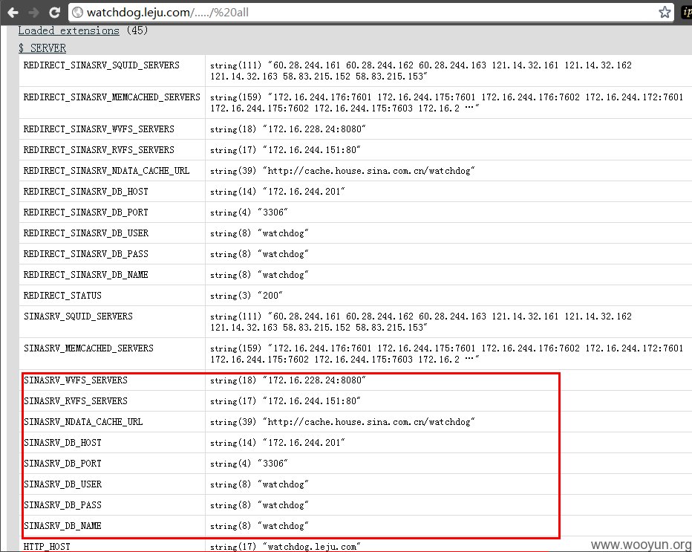Click the REDIRECT_SINASRV_DB_NAME "watchdog" value
Screen dimensions: 692x552
(260, 275)
